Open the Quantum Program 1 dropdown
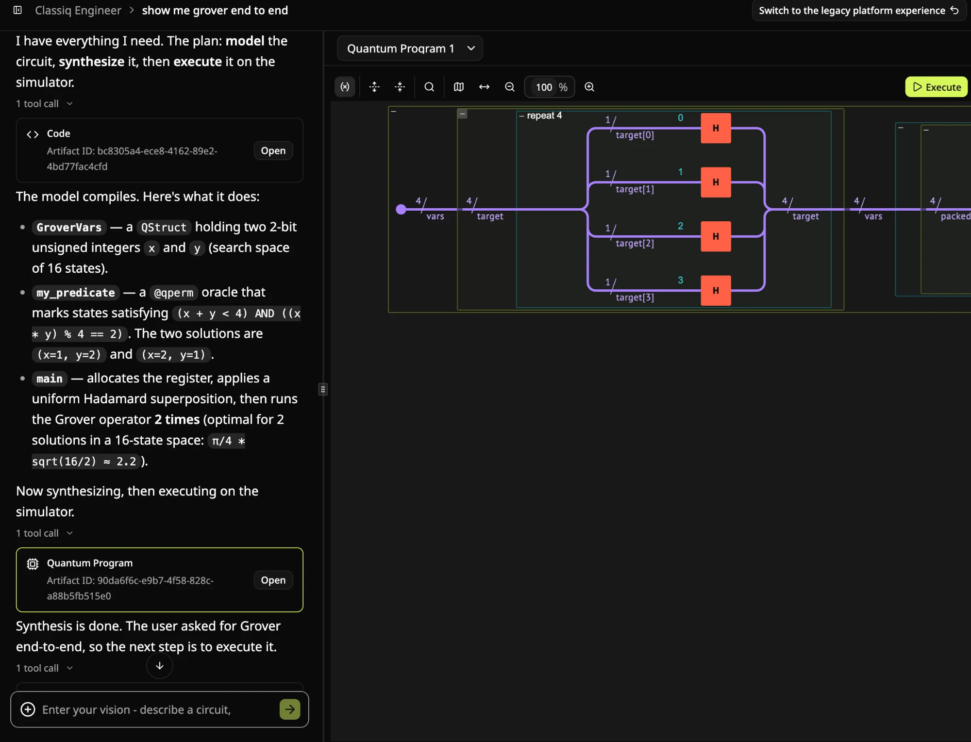This screenshot has height=742, width=971. [x=410, y=48]
